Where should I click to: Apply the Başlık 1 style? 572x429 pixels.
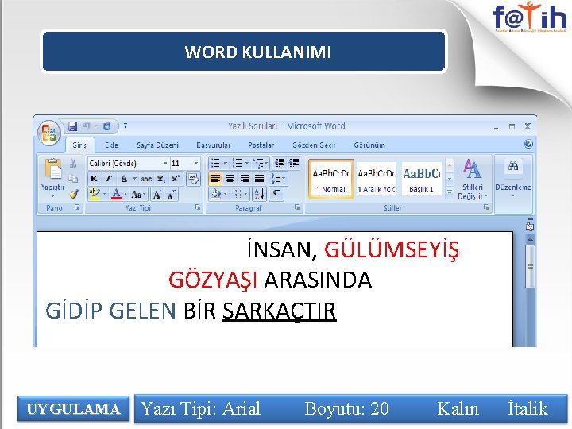click(421, 179)
